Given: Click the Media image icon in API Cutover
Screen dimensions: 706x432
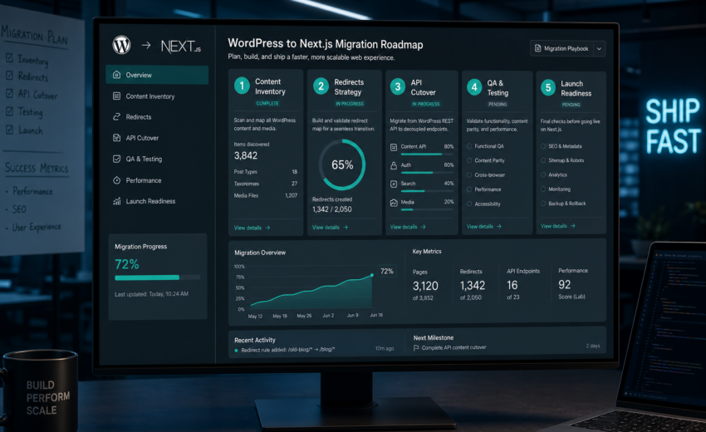Looking at the screenshot, I should 394,203.
